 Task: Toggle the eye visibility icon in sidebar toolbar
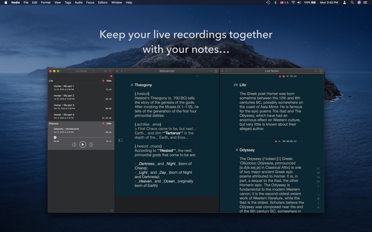106,71
